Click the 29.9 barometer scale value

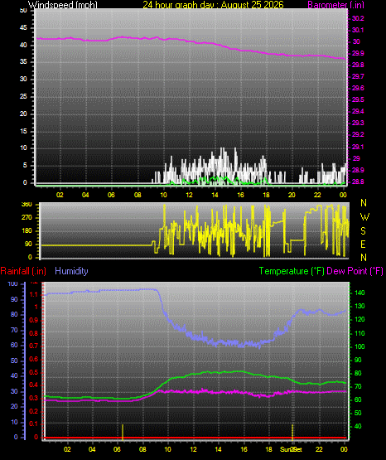358,53
